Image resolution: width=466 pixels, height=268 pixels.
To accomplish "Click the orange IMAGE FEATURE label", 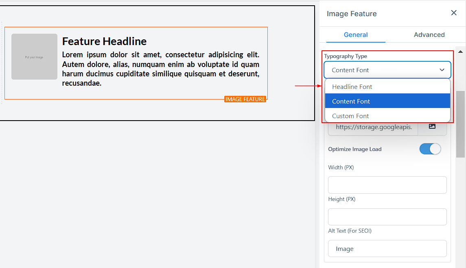I will (x=245, y=99).
